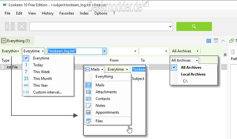Expand the lookeen_log.txt subject dropdown arrow

[x=104, y=51]
